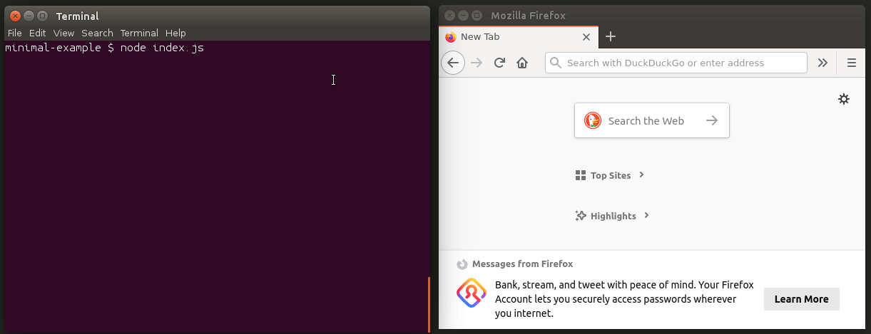Viewport: 871px width, 334px height.
Task: Close the New Tab tab
Action: point(586,37)
